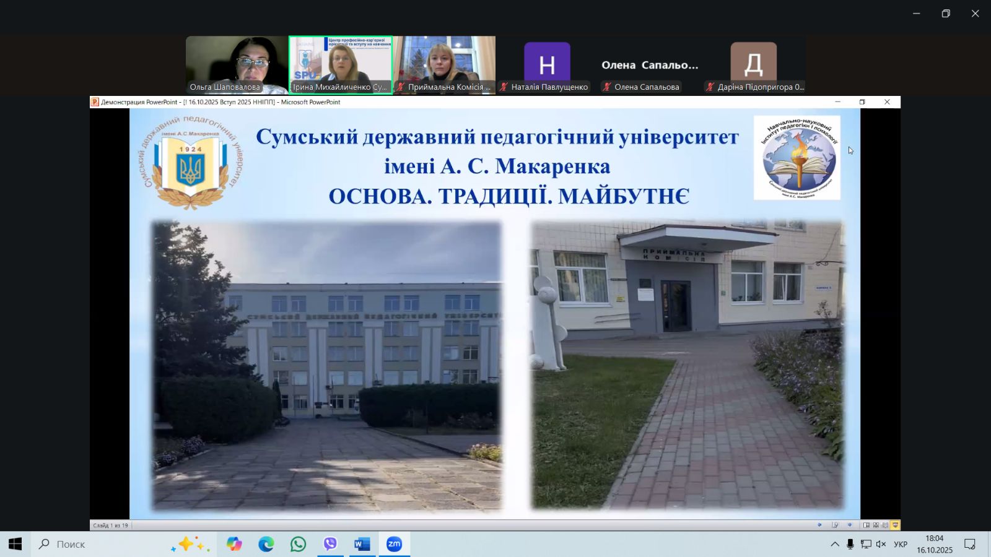The height and width of the screenshot is (557, 991).
Task: Switch to Word in the taskbar
Action: coord(362,544)
